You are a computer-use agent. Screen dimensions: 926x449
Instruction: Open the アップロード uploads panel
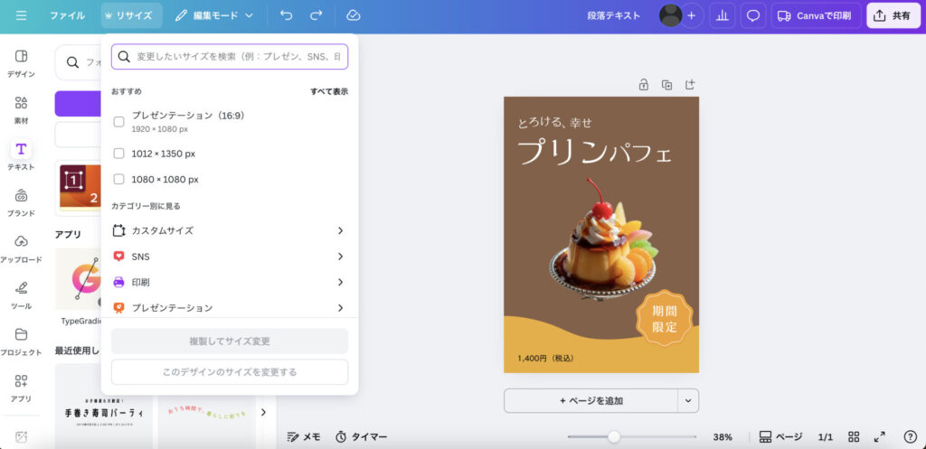pyautogui.click(x=22, y=249)
